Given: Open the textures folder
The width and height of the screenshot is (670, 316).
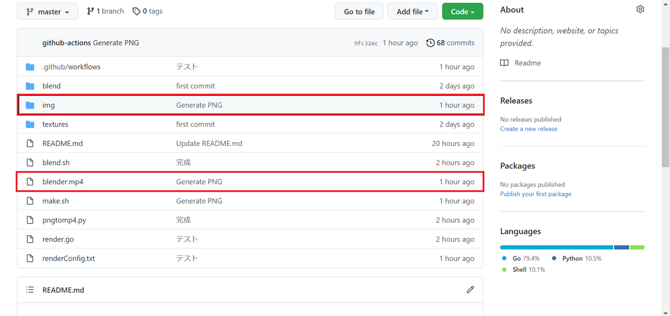Looking at the screenshot, I should click(55, 124).
